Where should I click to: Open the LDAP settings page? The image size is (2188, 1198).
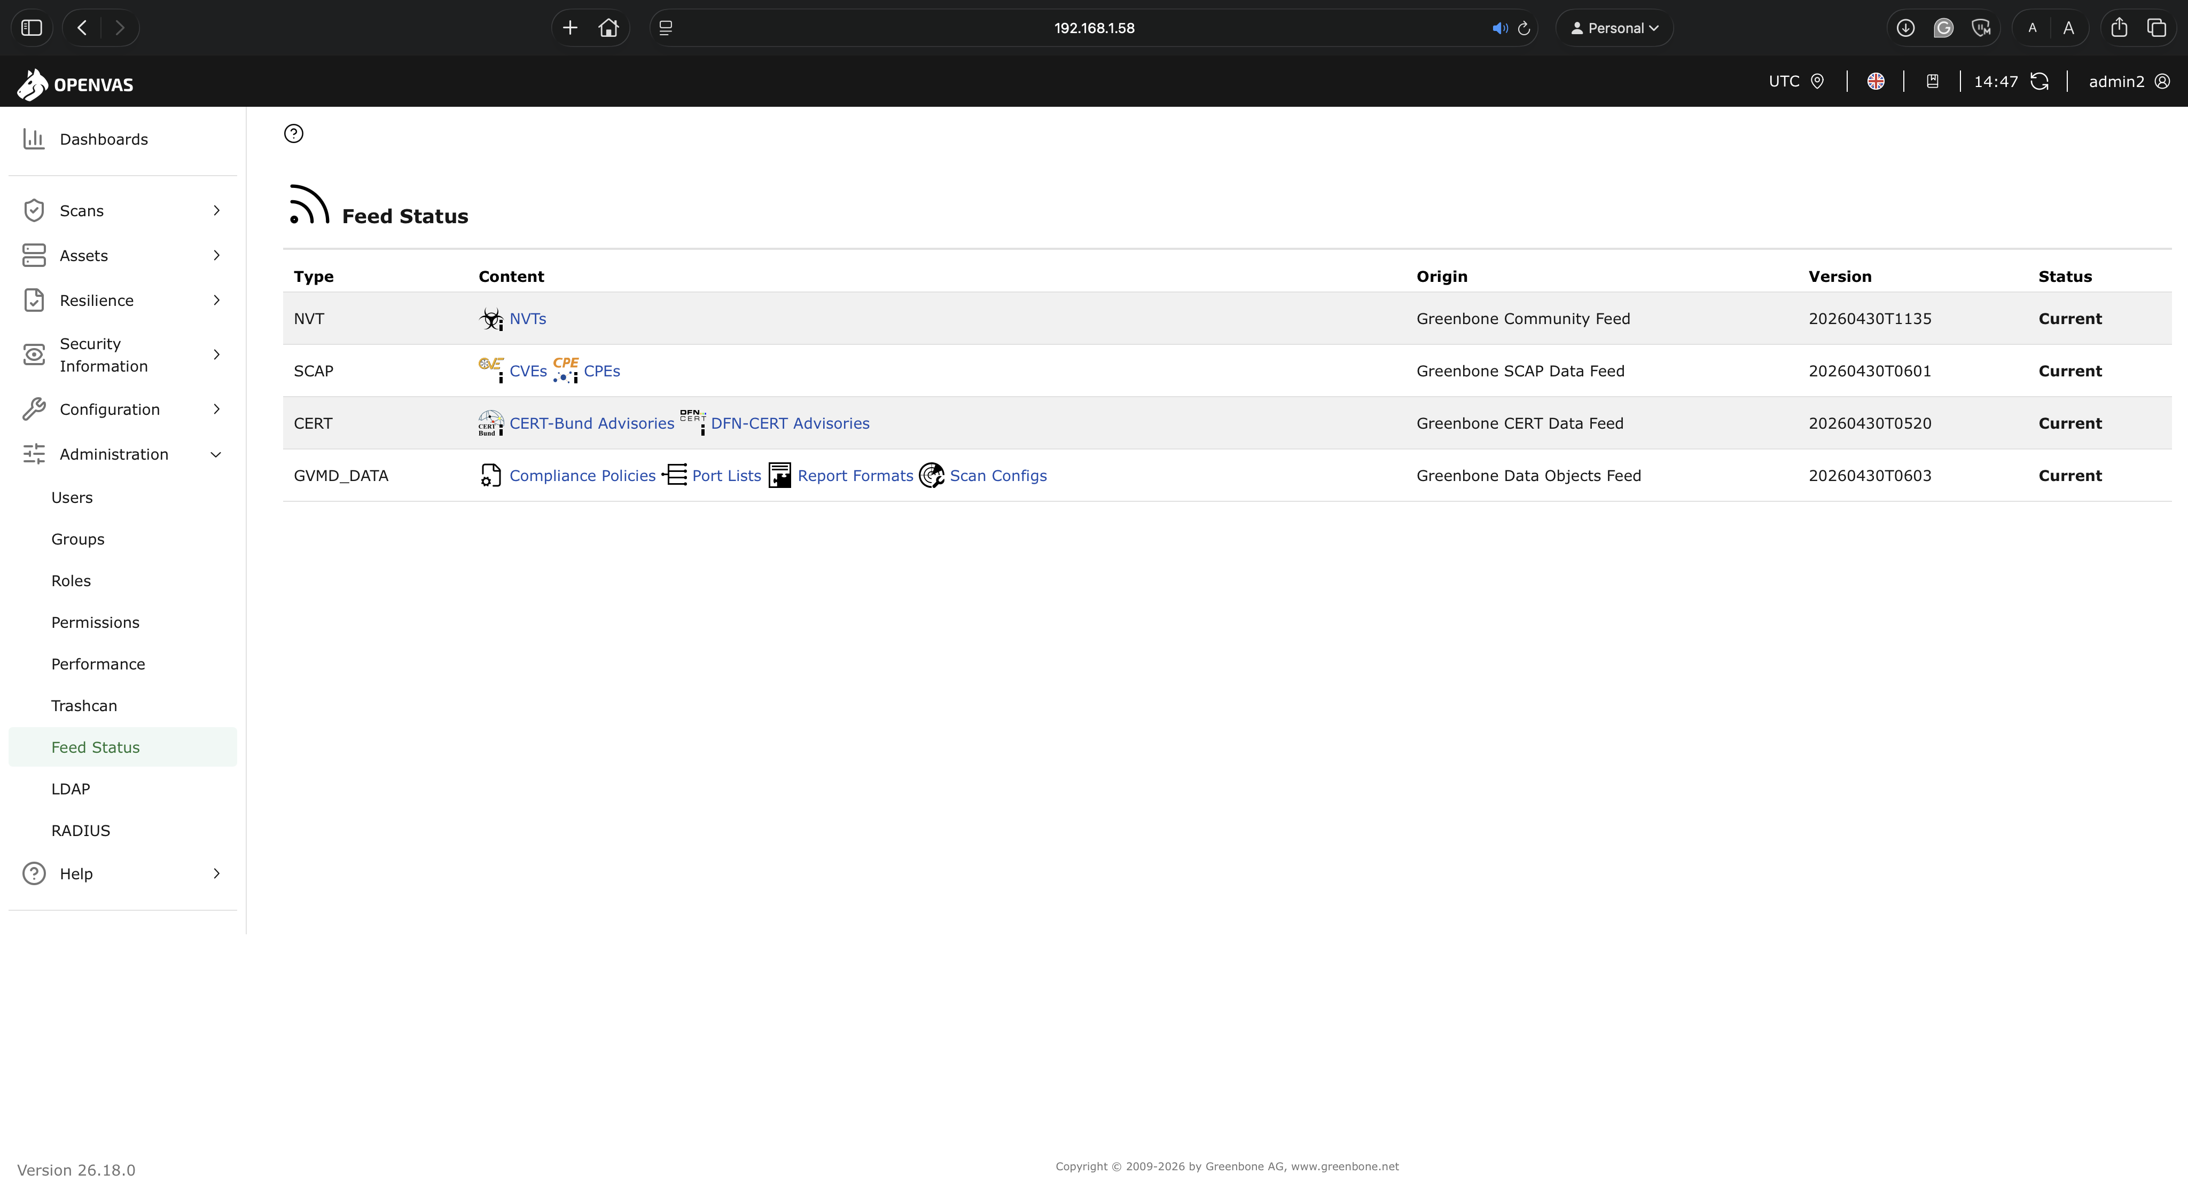tap(71, 789)
